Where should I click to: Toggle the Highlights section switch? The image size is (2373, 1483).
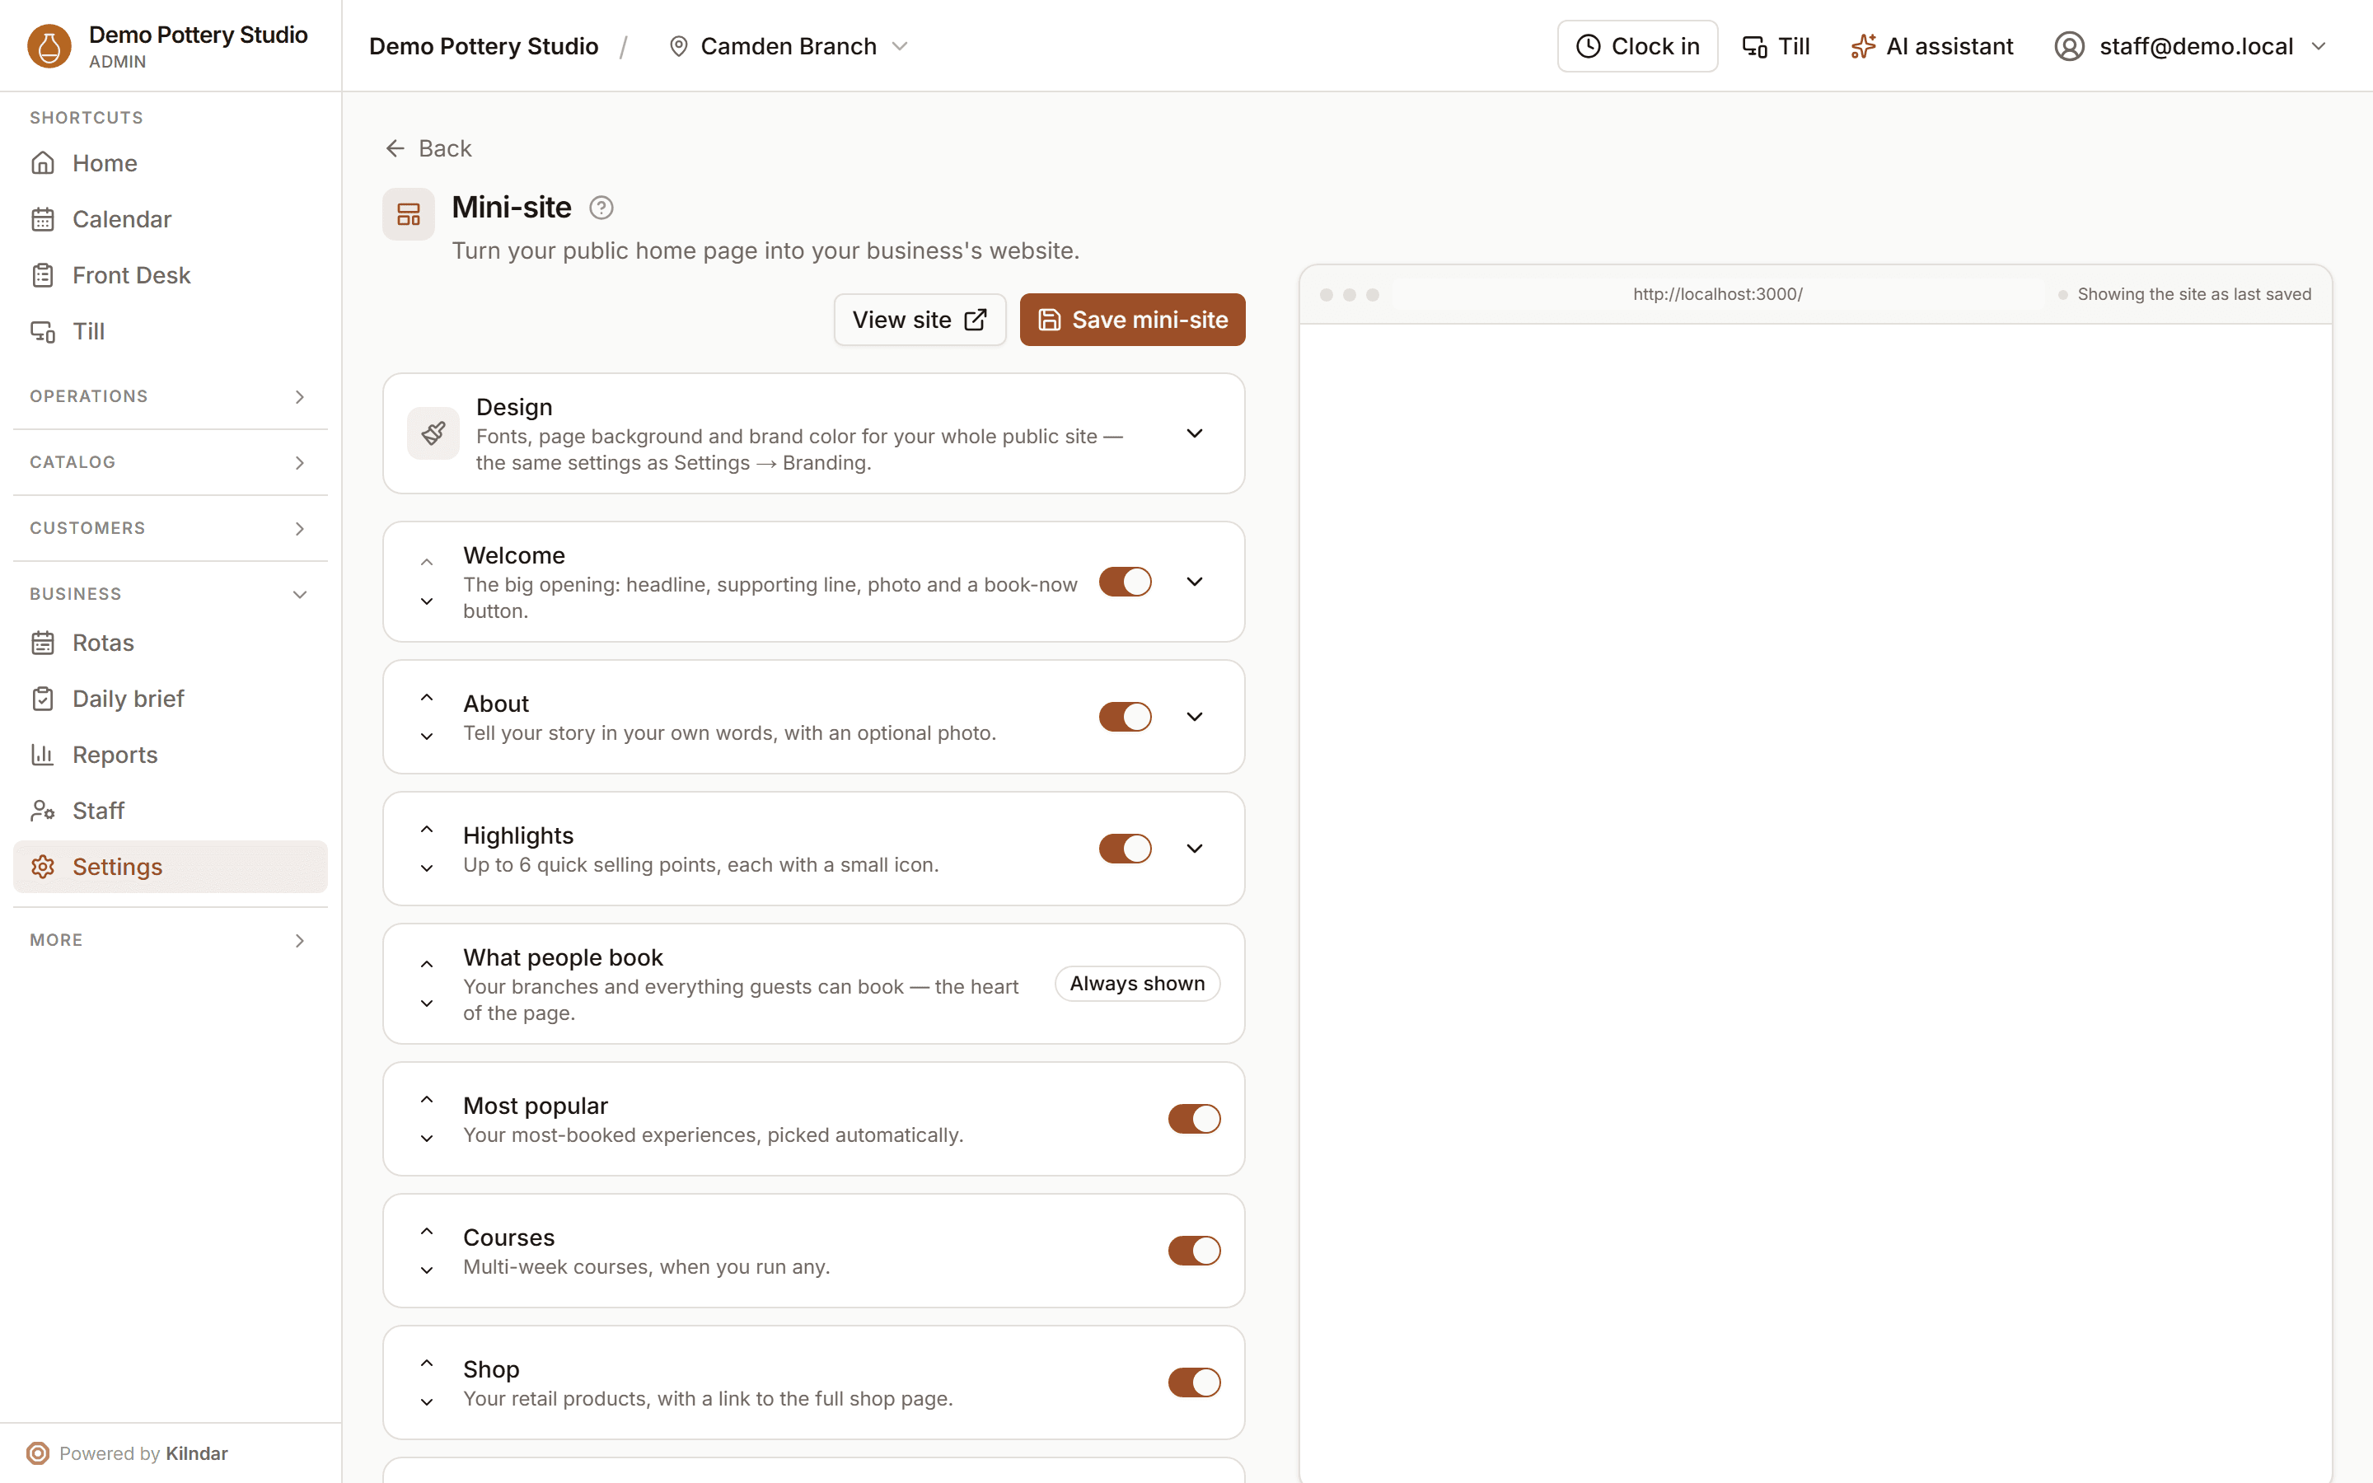(x=1125, y=849)
